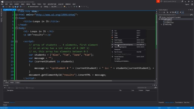This screenshot has width=194, height=109.
Task: Click Properties wrench icon in Solution Explorer toolbar
Action: 180,12
